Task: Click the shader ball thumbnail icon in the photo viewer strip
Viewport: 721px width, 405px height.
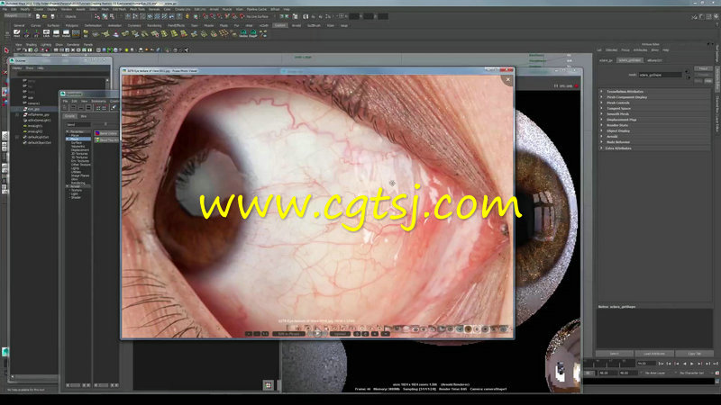Action: (468, 328)
